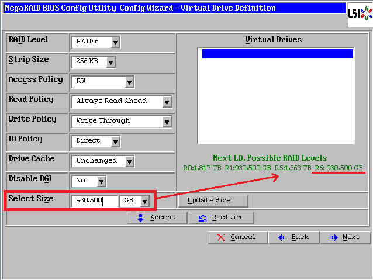Open the size unit GB dropdown
This screenshot has width=373, height=280.
click(x=144, y=201)
